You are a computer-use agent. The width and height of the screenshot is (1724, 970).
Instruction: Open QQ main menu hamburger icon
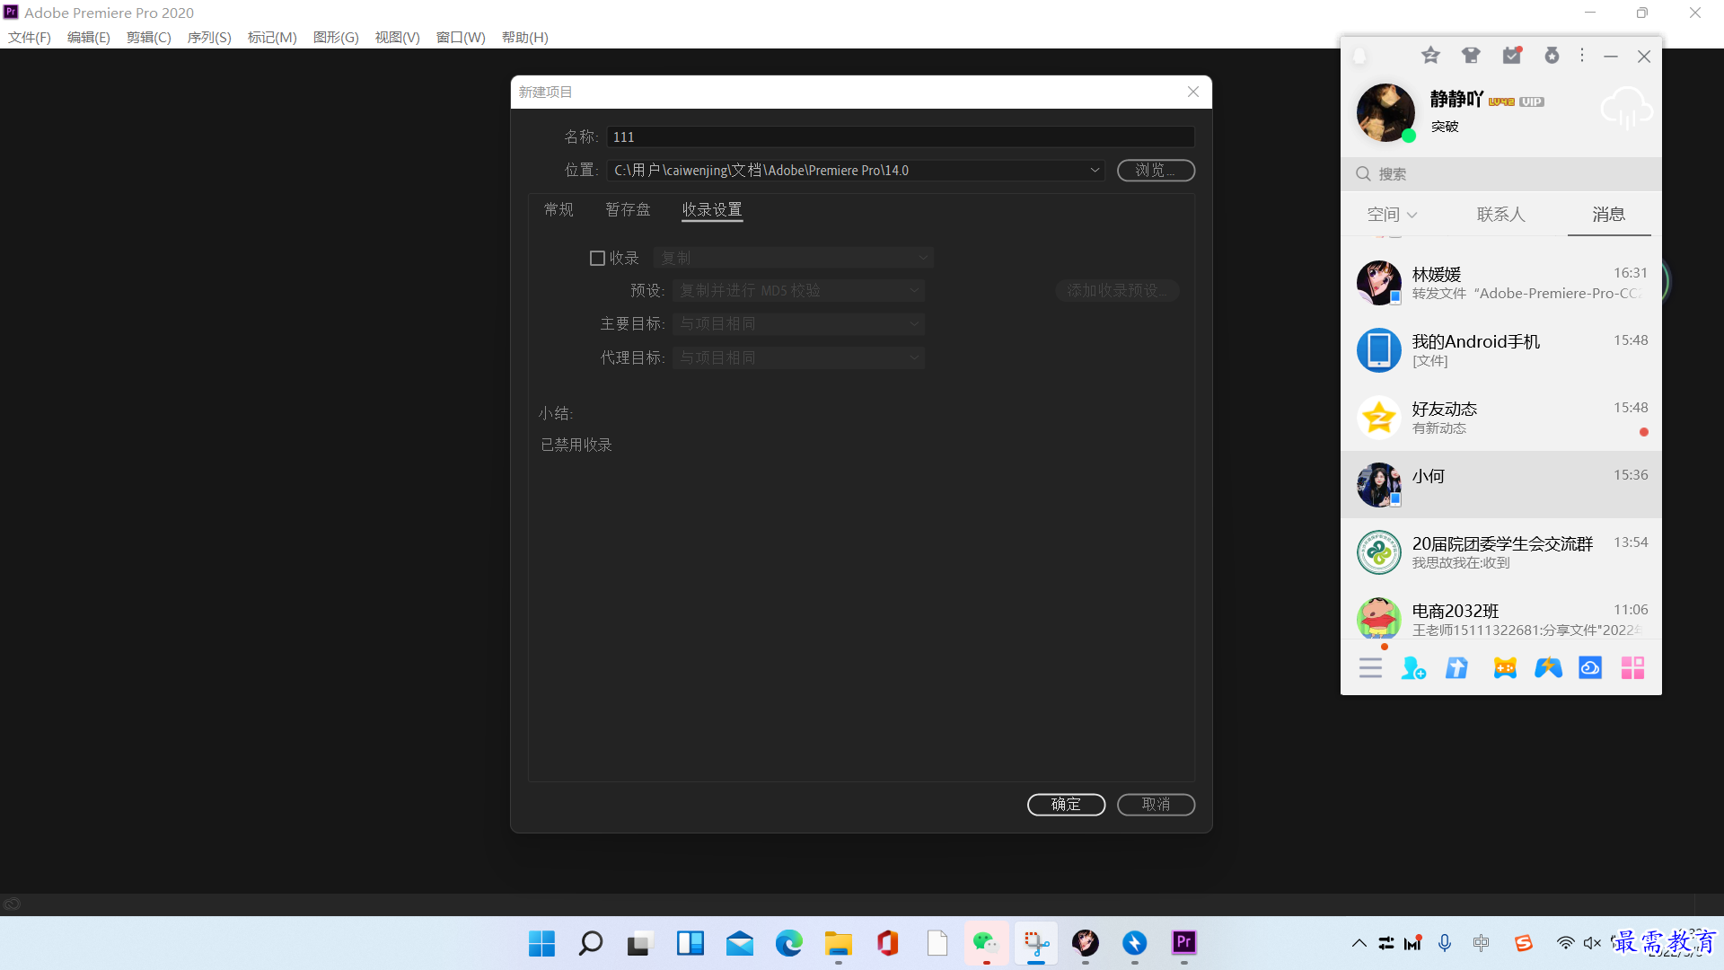pyautogui.click(x=1370, y=668)
